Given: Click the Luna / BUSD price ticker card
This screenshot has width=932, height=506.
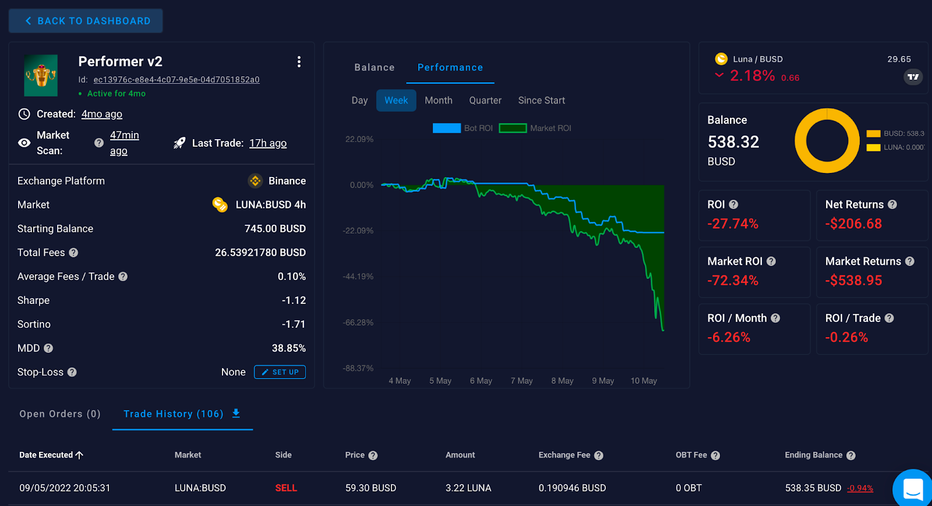Looking at the screenshot, I should 813,68.
